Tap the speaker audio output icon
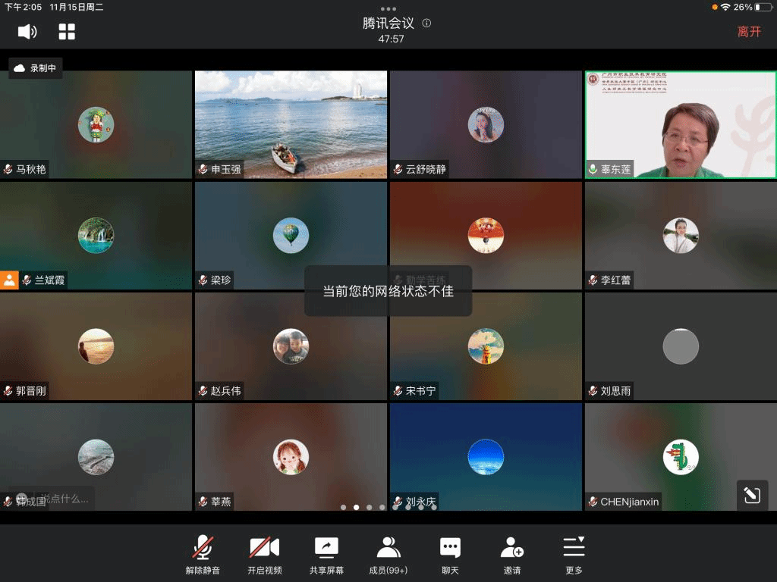This screenshot has width=777, height=582. 27,31
